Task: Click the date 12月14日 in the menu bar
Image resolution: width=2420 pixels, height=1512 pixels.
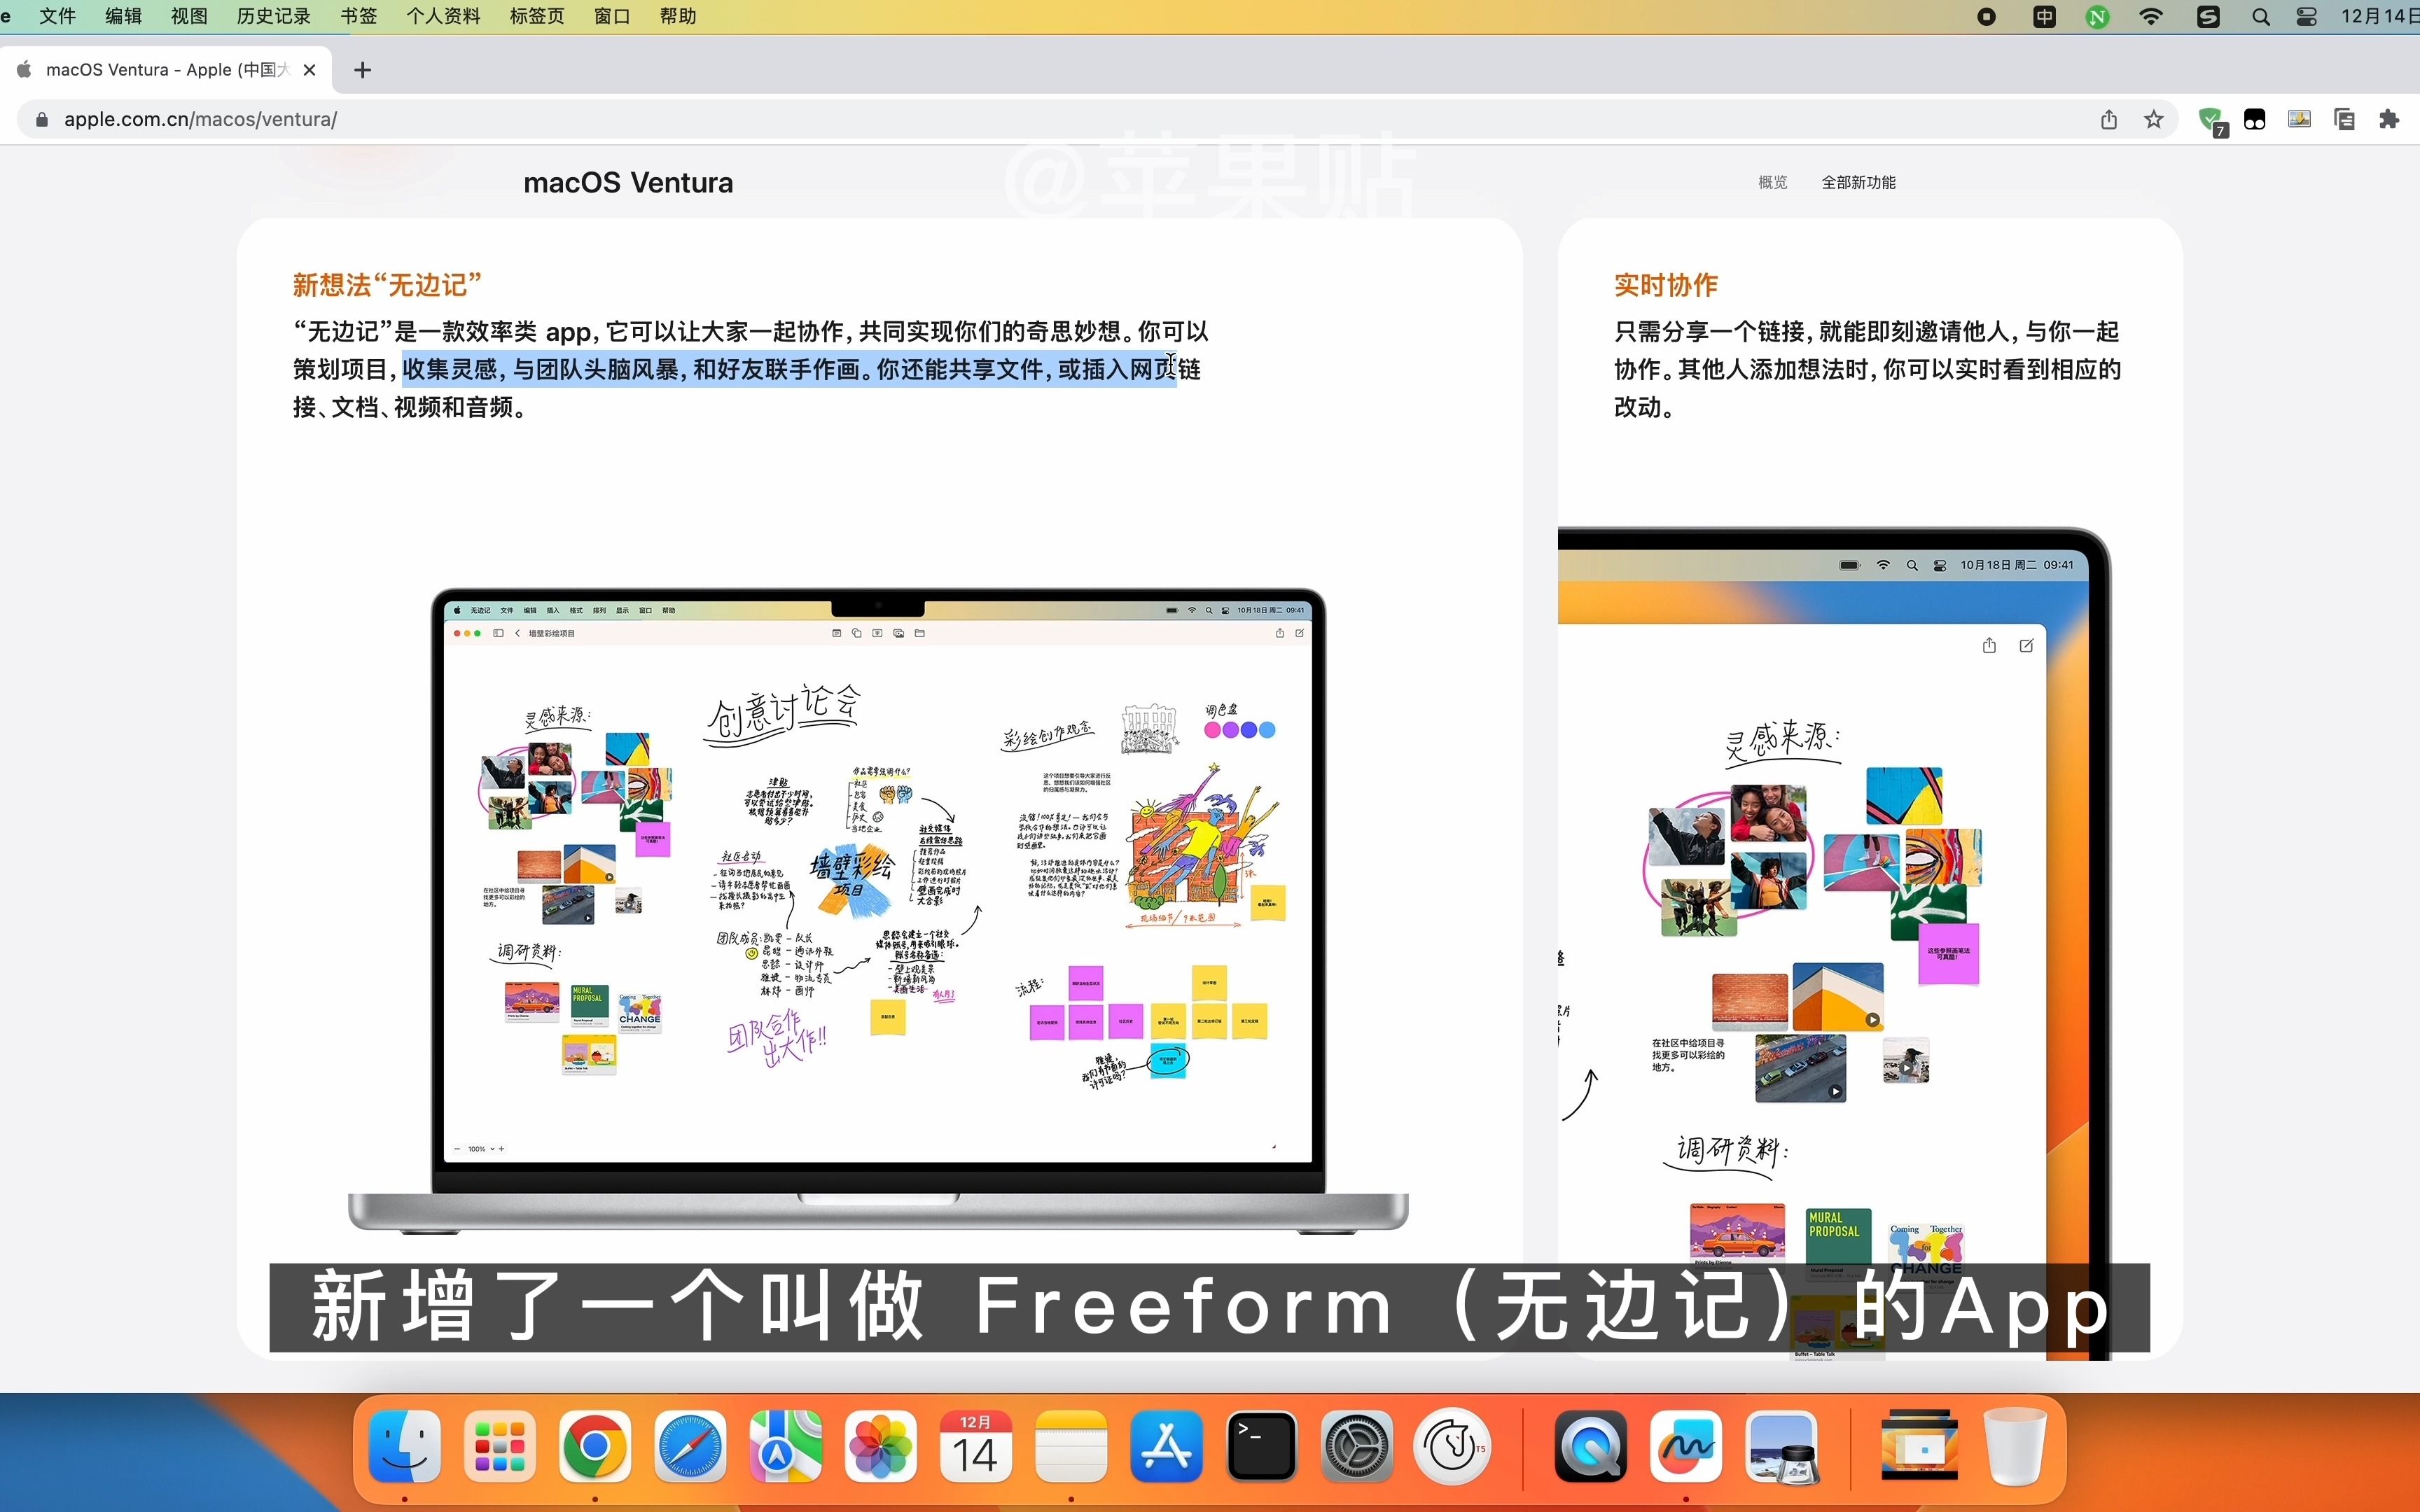Action: pos(2380,16)
